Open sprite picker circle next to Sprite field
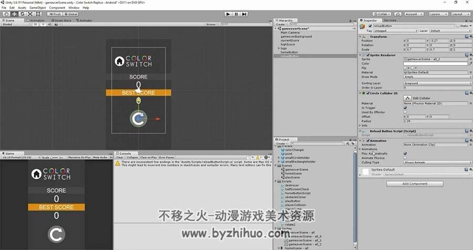Viewport: 473px width, 250px height. [470, 59]
